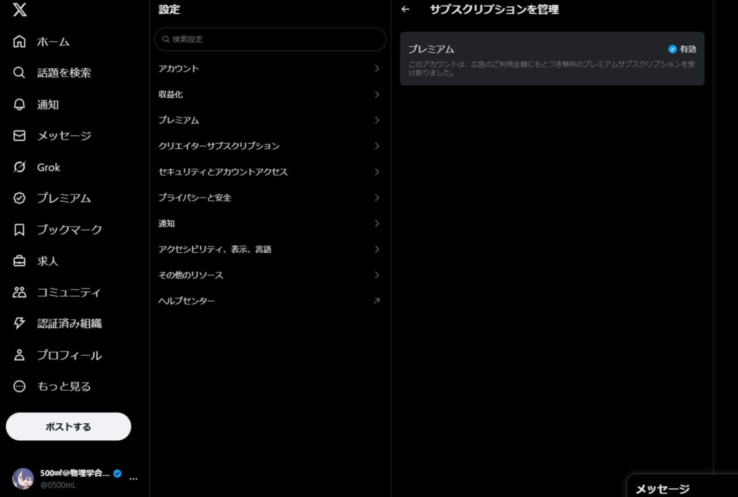The image size is (738, 497).
Task: Open プライバシーと安全 settings label
Action: (195, 198)
